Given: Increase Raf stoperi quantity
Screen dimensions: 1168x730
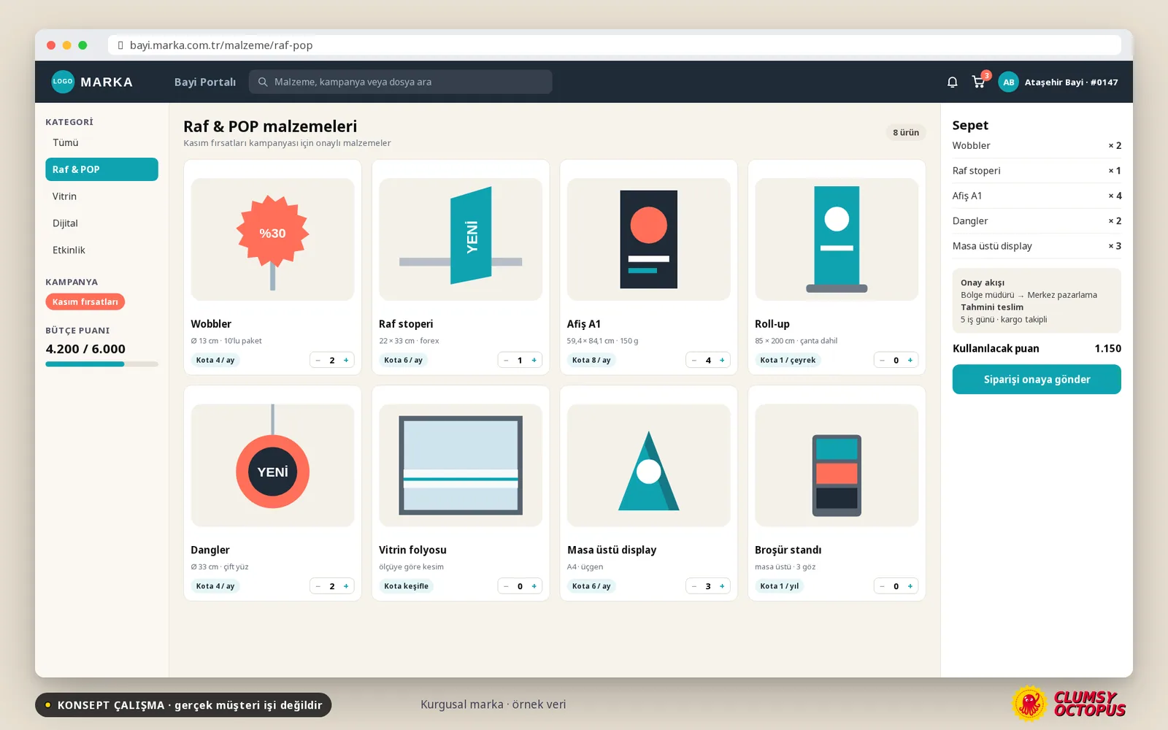Looking at the screenshot, I should pyautogui.click(x=534, y=360).
